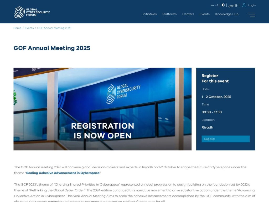Click the globe language icon

[236, 5]
